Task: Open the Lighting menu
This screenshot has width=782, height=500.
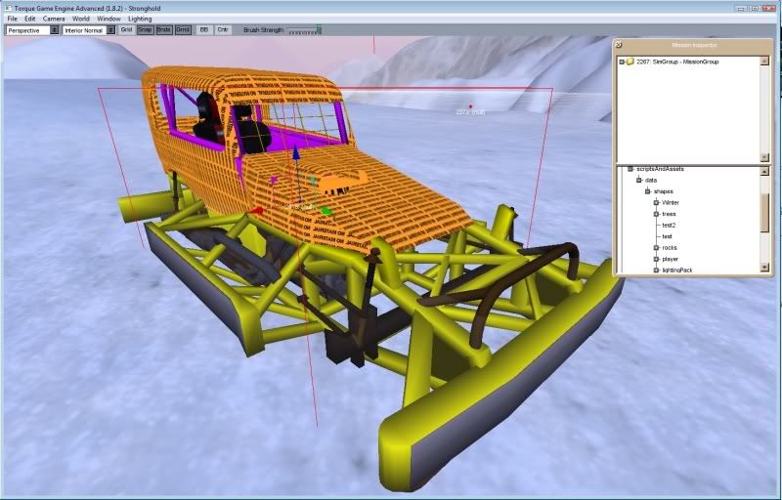Action: (x=140, y=19)
